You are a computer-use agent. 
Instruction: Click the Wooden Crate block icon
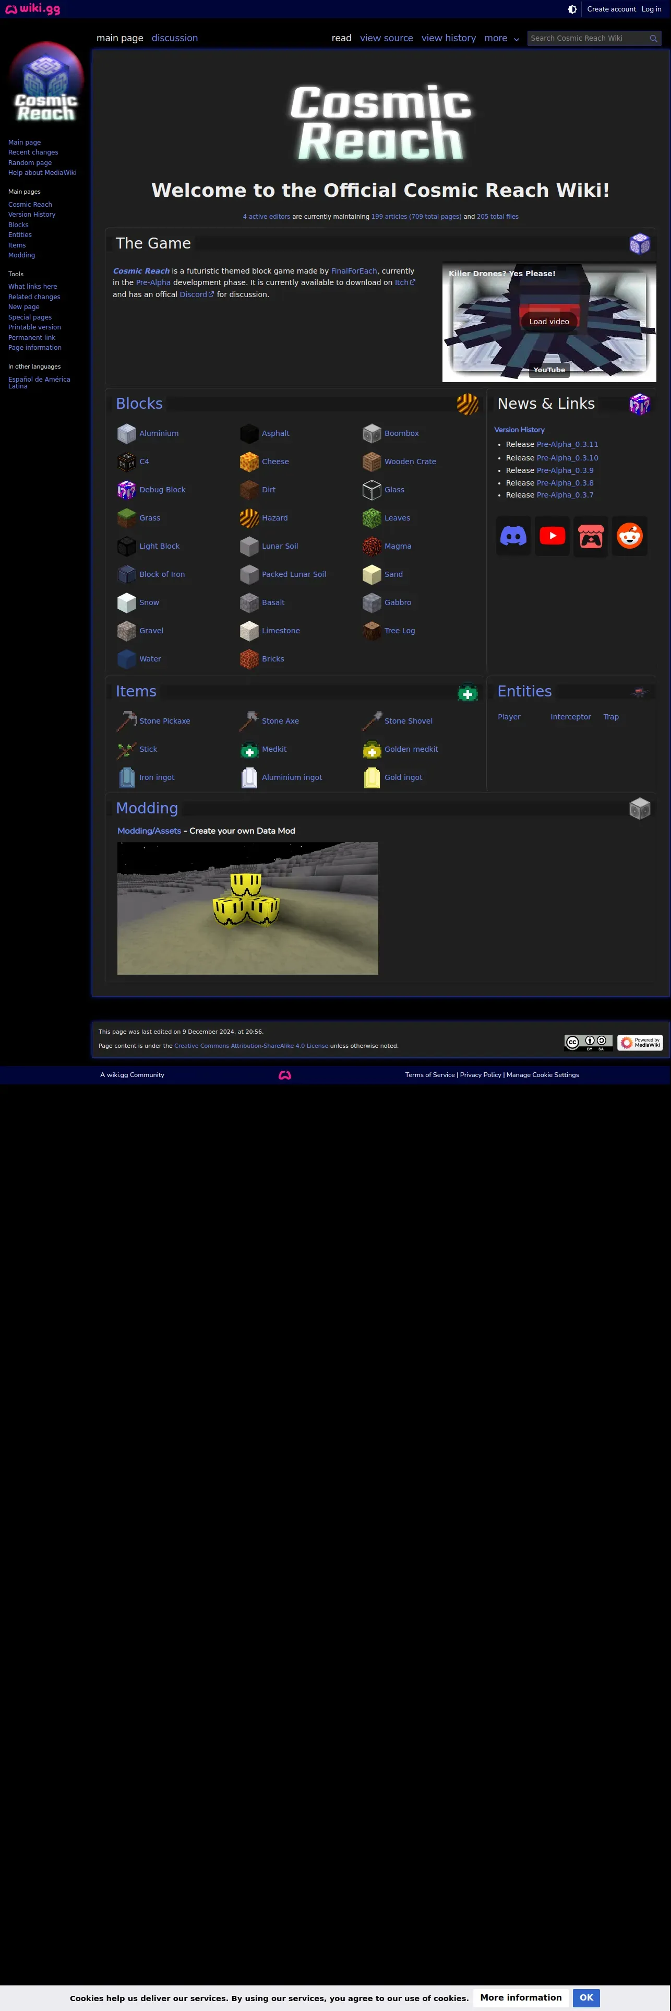372,462
